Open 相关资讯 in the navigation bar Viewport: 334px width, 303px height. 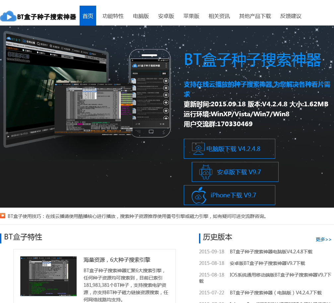coord(219,16)
